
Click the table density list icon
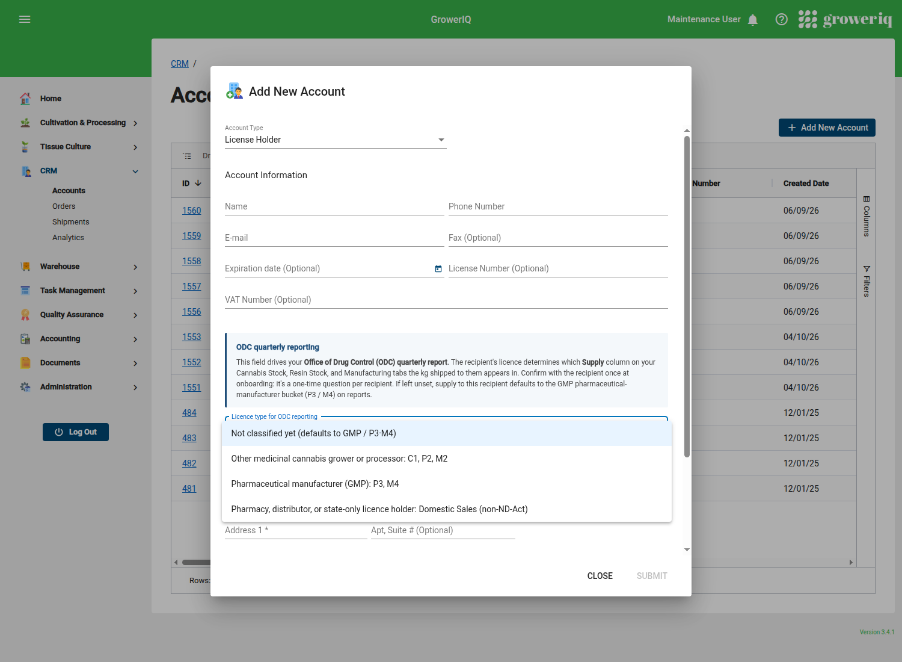point(187,156)
